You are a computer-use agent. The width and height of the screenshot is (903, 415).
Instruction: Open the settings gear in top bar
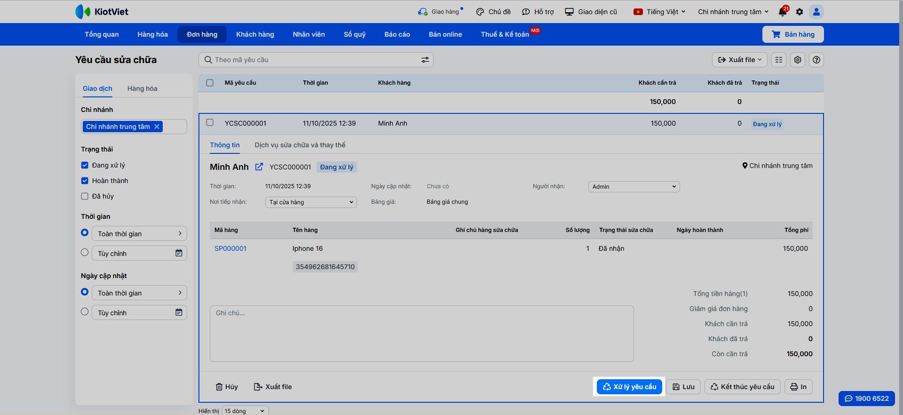[800, 12]
